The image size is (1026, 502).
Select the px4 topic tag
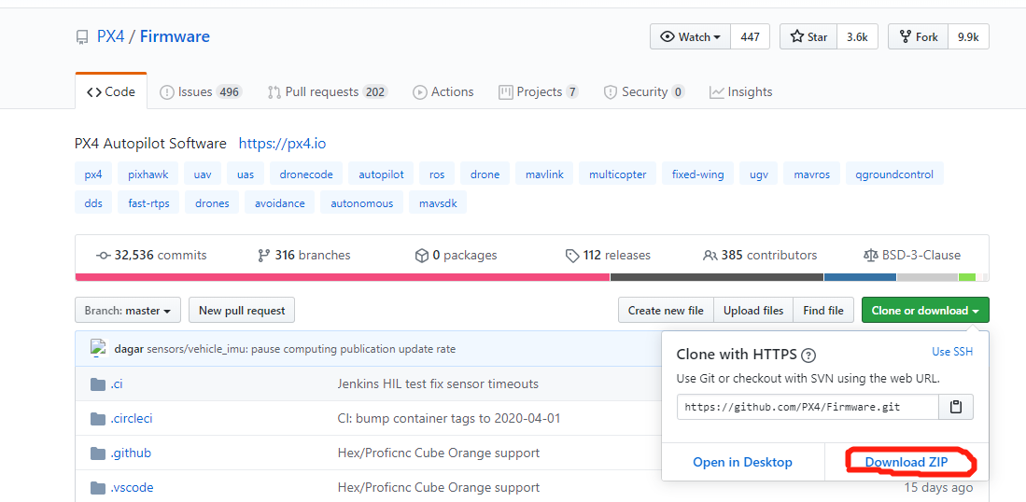(93, 174)
